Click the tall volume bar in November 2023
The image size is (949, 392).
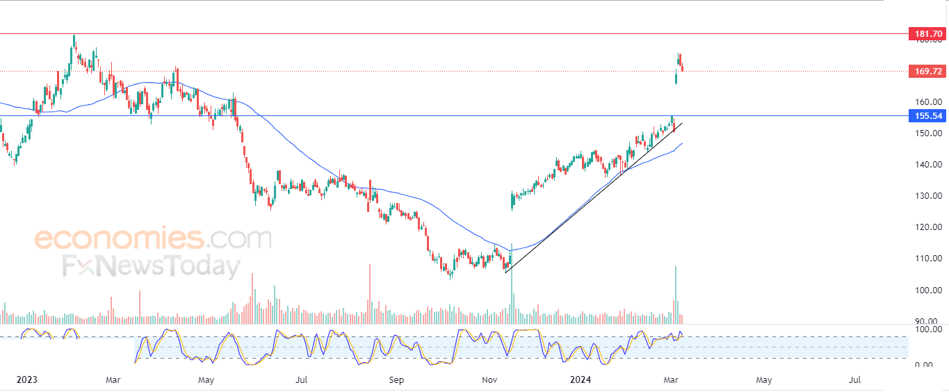pyautogui.click(x=512, y=285)
